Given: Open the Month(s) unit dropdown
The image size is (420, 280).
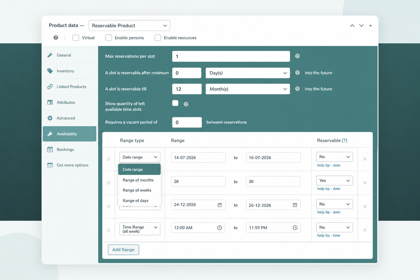Looking at the screenshot, I should 248,89.
